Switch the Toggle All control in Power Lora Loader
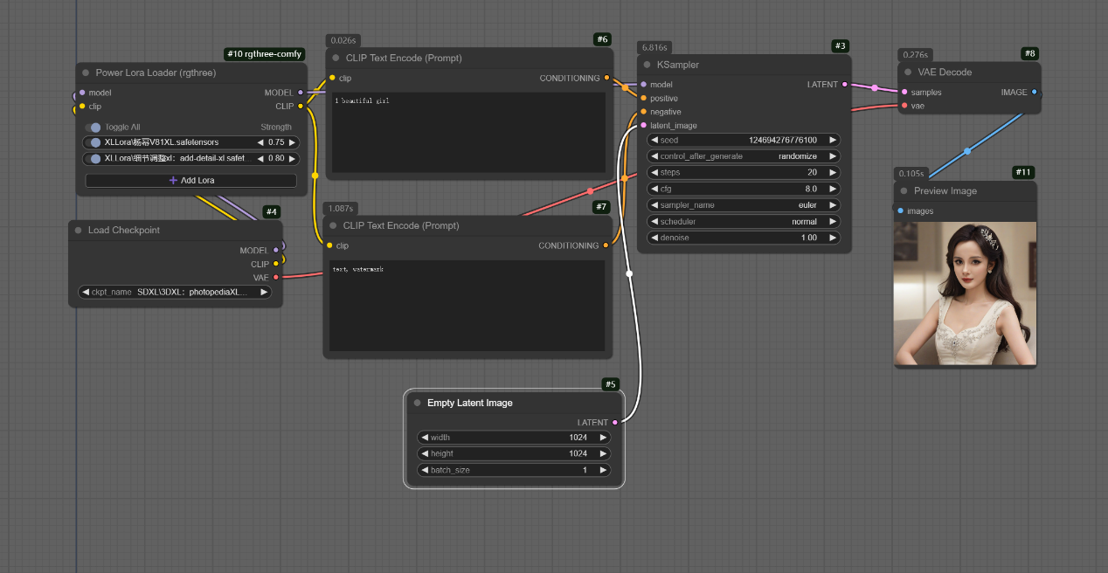The width and height of the screenshot is (1108, 573). 93,128
